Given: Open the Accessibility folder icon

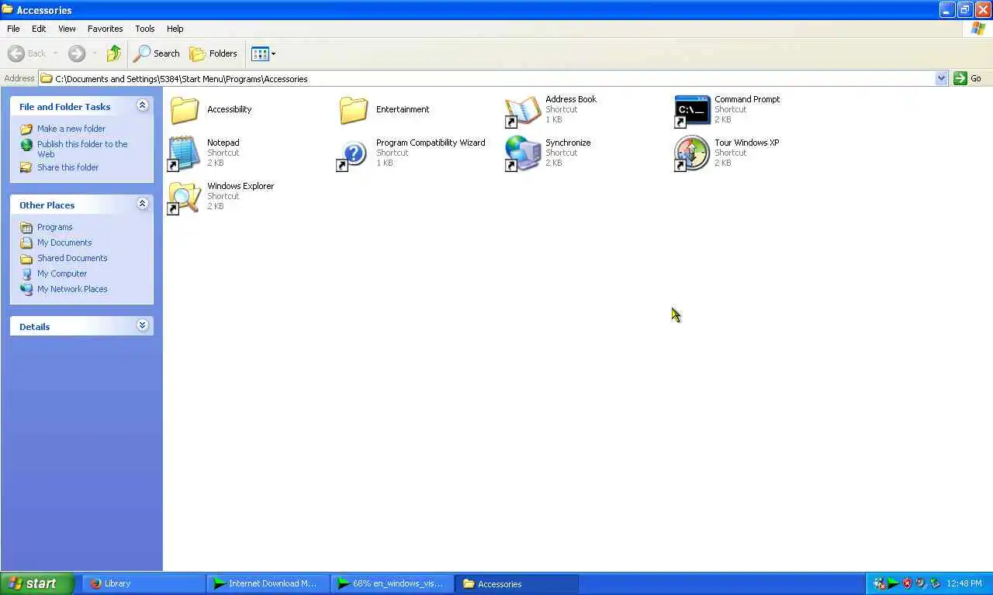Looking at the screenshot, I should [185, 110].
